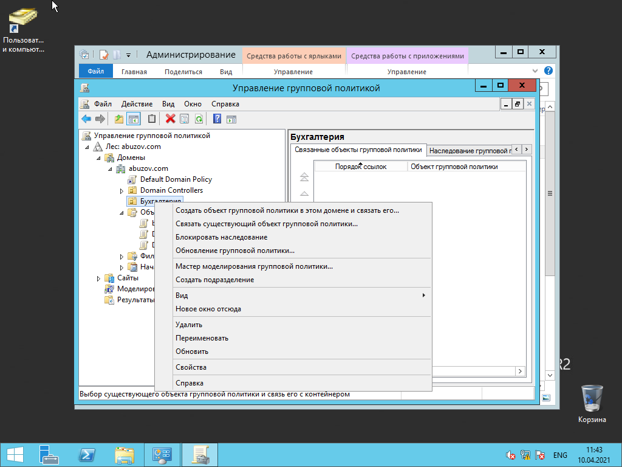
Task: Switch to 'Наследование групповой политики' tab
Action: coord(468,150)
